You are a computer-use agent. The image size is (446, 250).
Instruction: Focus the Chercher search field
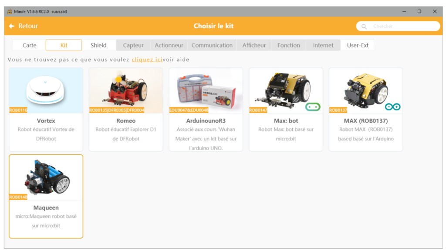(x=403, y=27)
